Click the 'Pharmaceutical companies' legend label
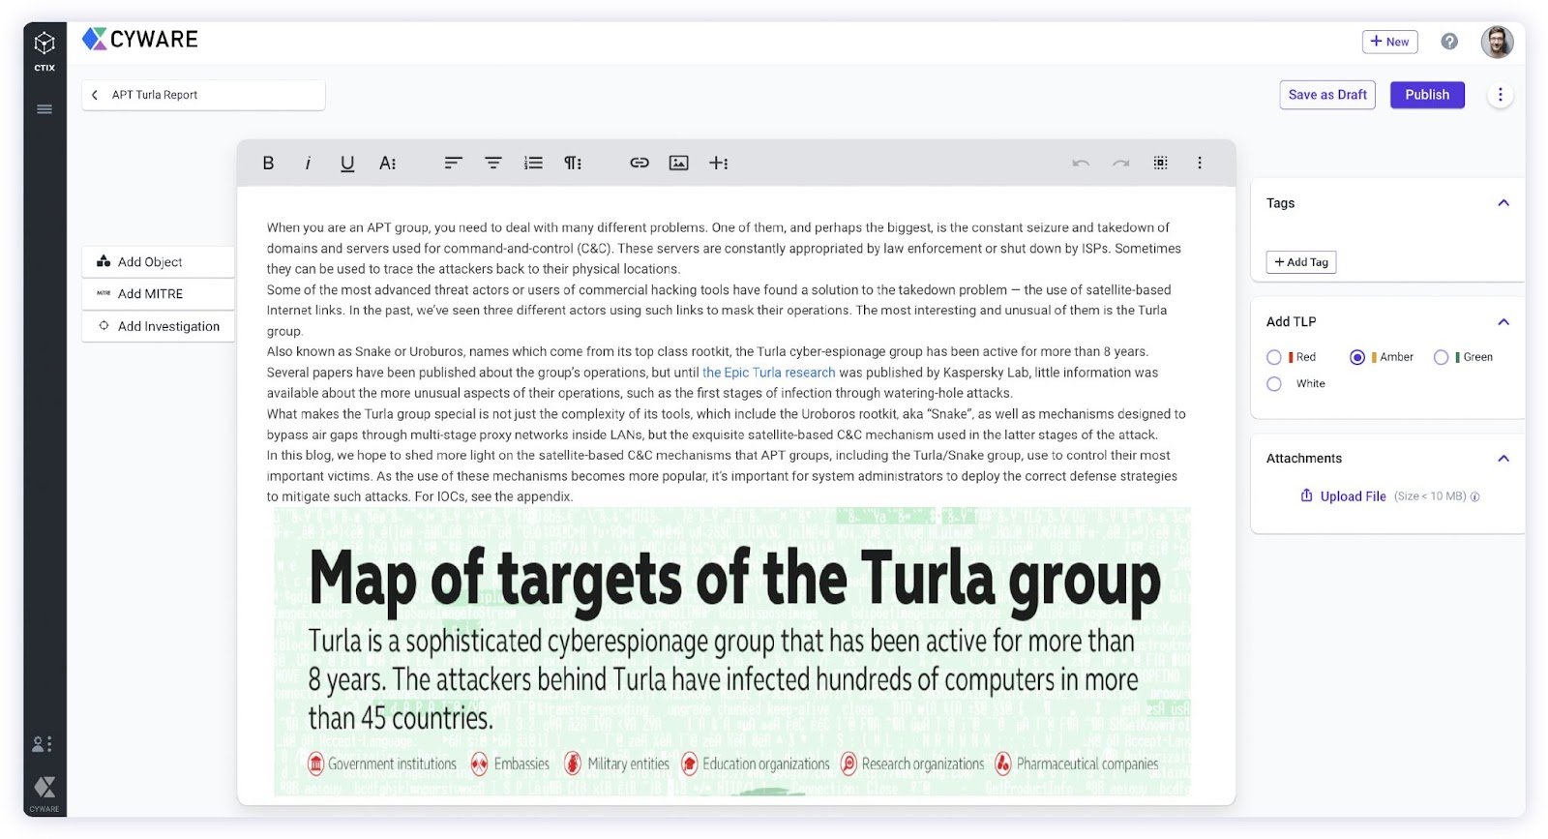Viewport: 1548px width, 839px height. coord(1087,764)
